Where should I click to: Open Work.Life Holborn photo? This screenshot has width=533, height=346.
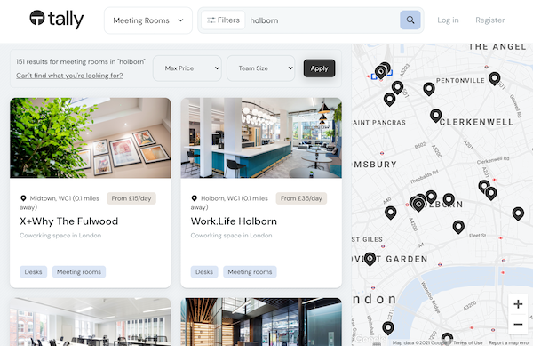pyautogui.click(x=261, y=138)
